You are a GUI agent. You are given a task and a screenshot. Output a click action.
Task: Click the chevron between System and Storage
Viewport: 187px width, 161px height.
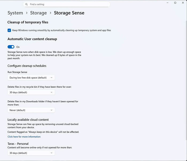[x=27, y=13]
